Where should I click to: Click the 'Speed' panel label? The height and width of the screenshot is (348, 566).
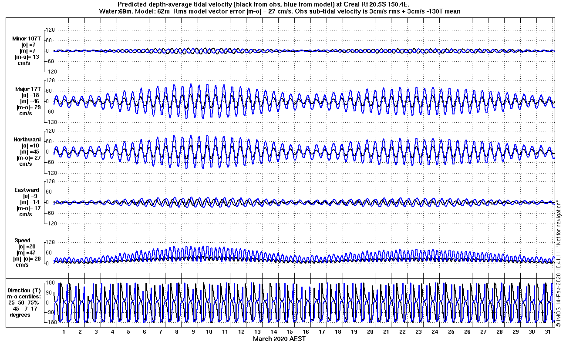pos(23,241)
